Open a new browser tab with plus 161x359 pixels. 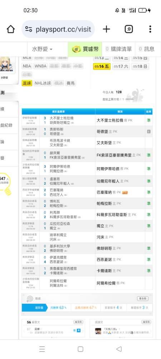click(106, 29)
